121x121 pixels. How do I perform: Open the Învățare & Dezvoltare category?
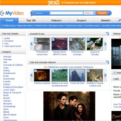click(13, 87)
